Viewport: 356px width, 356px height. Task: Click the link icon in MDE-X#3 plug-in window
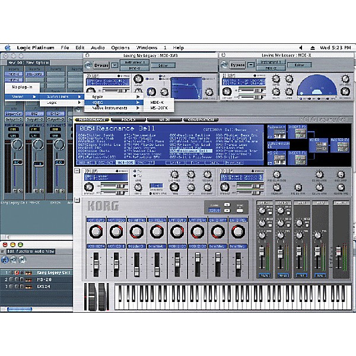(88, 65)
